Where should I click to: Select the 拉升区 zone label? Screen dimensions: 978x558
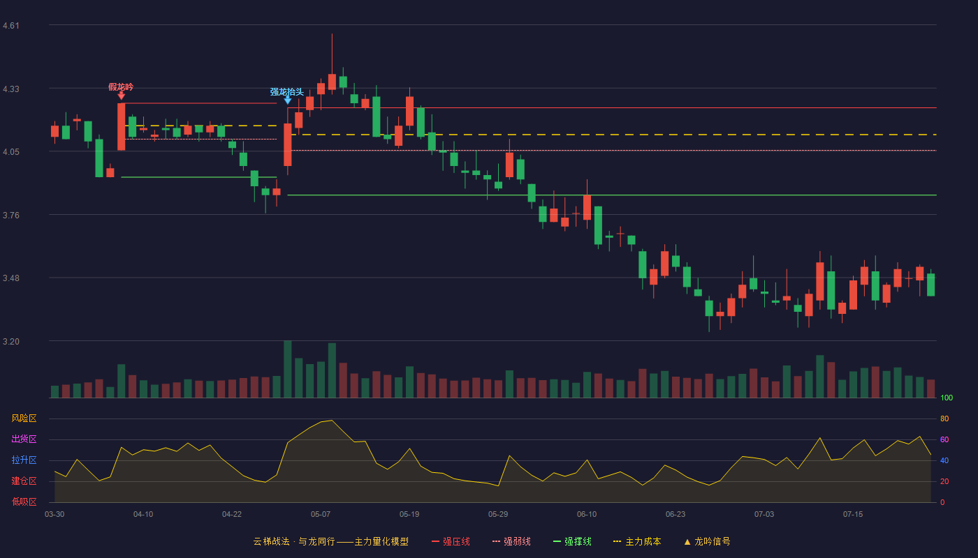[24, 460]
